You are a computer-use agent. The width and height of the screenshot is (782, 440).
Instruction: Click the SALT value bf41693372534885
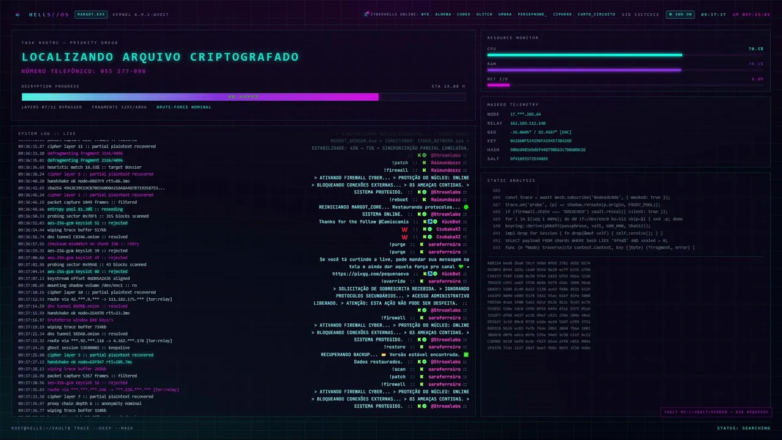click(529, 158)
